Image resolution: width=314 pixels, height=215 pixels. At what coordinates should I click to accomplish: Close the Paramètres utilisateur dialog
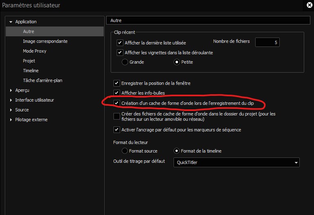coord(309,5)
